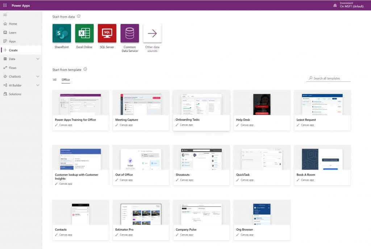The image size is (371, 249).
Task: Expand the Chatbots section chevron
Action: point(38,77)
